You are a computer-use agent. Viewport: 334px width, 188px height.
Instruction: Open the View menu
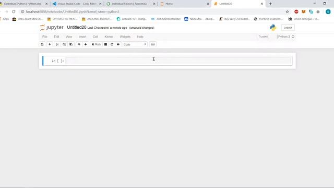69,37
